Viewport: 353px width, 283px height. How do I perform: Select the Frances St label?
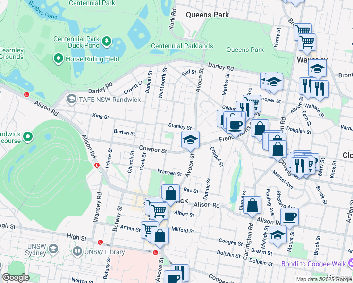[x=169, y=173]
